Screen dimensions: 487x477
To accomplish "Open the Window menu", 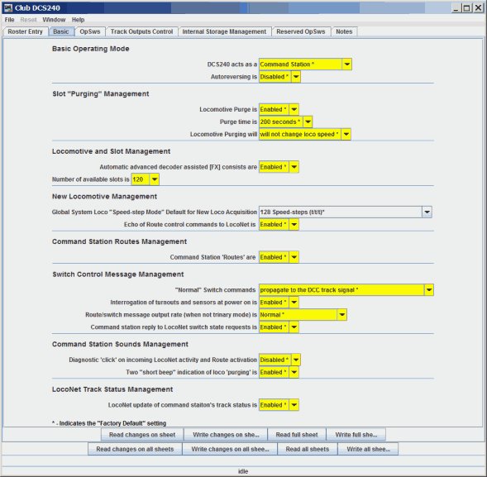I will tap(54, 20).
